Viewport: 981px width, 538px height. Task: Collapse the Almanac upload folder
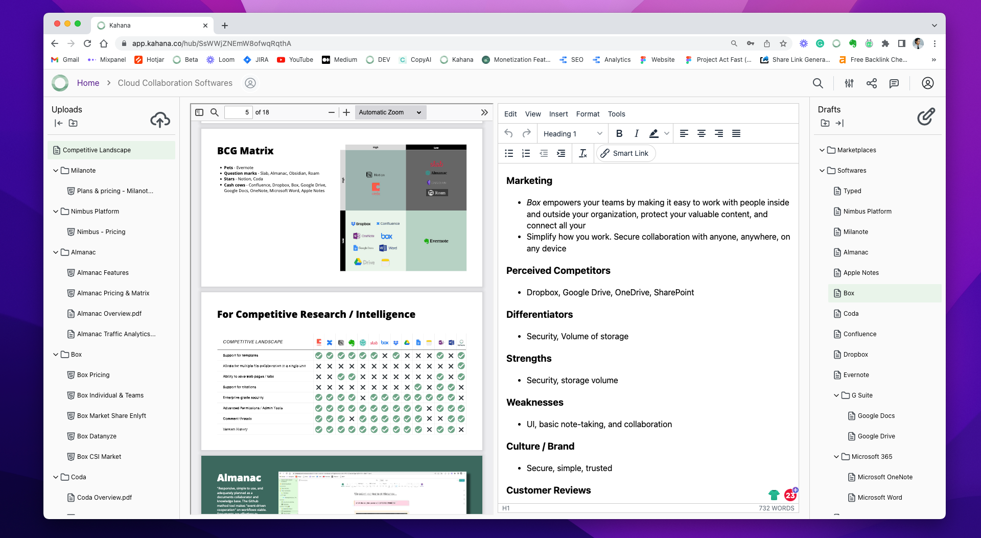[56, 252]
